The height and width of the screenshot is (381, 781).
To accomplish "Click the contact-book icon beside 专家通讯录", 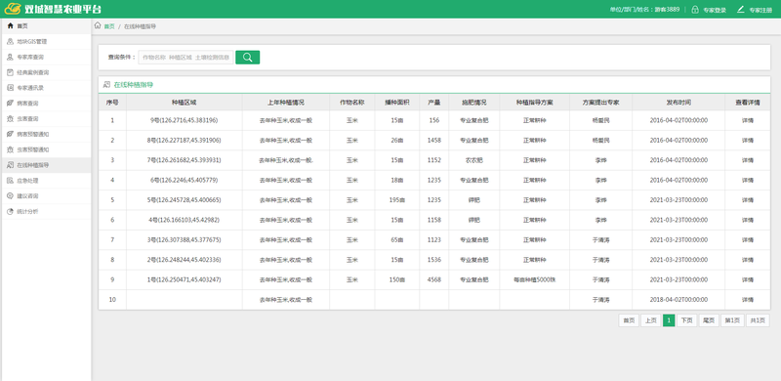I will click(10, 88).
